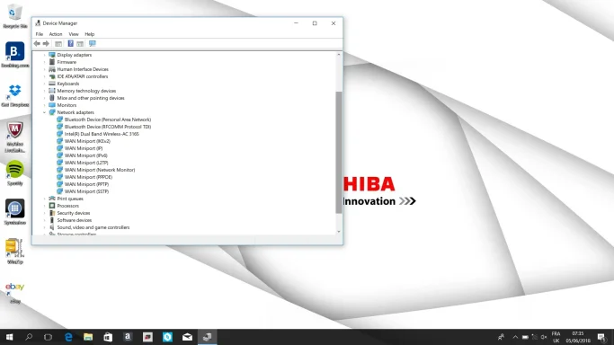
Task: Expand the Display adapters node
Action: pos(45,55)
